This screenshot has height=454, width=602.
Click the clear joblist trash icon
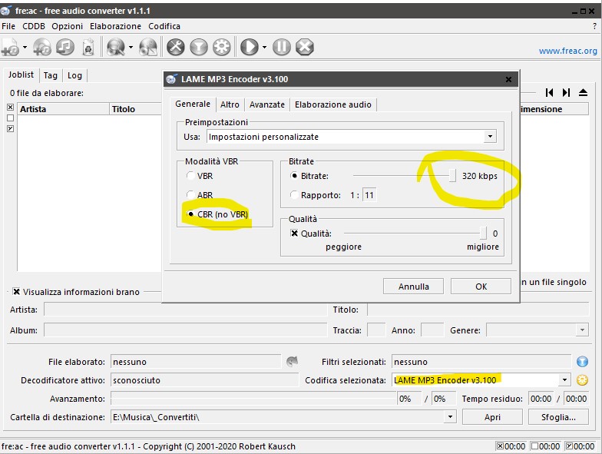pos(88,48)
